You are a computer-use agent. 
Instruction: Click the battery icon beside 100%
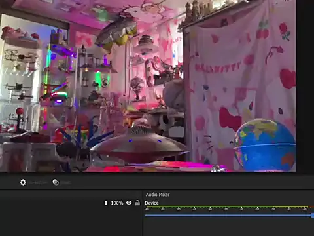[x=106, y=203]
